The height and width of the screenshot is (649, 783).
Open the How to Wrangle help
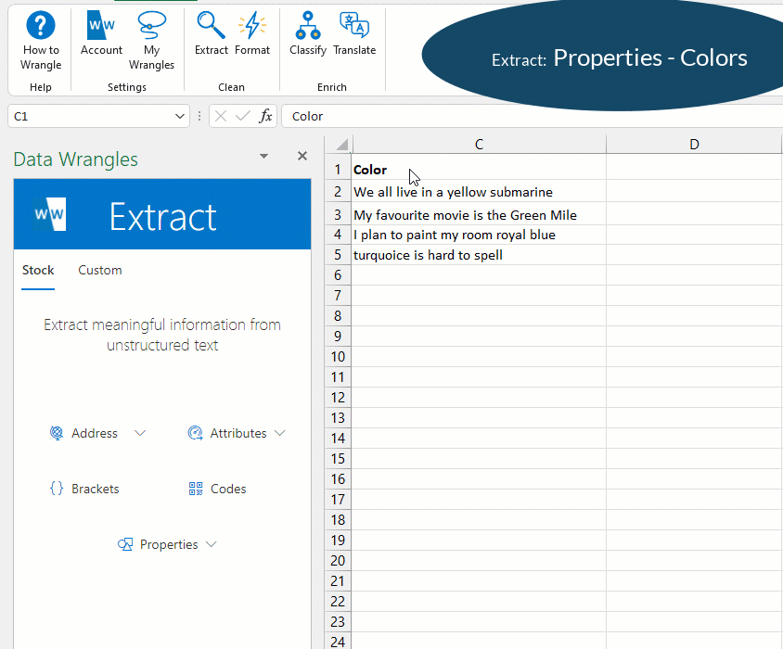41,42
